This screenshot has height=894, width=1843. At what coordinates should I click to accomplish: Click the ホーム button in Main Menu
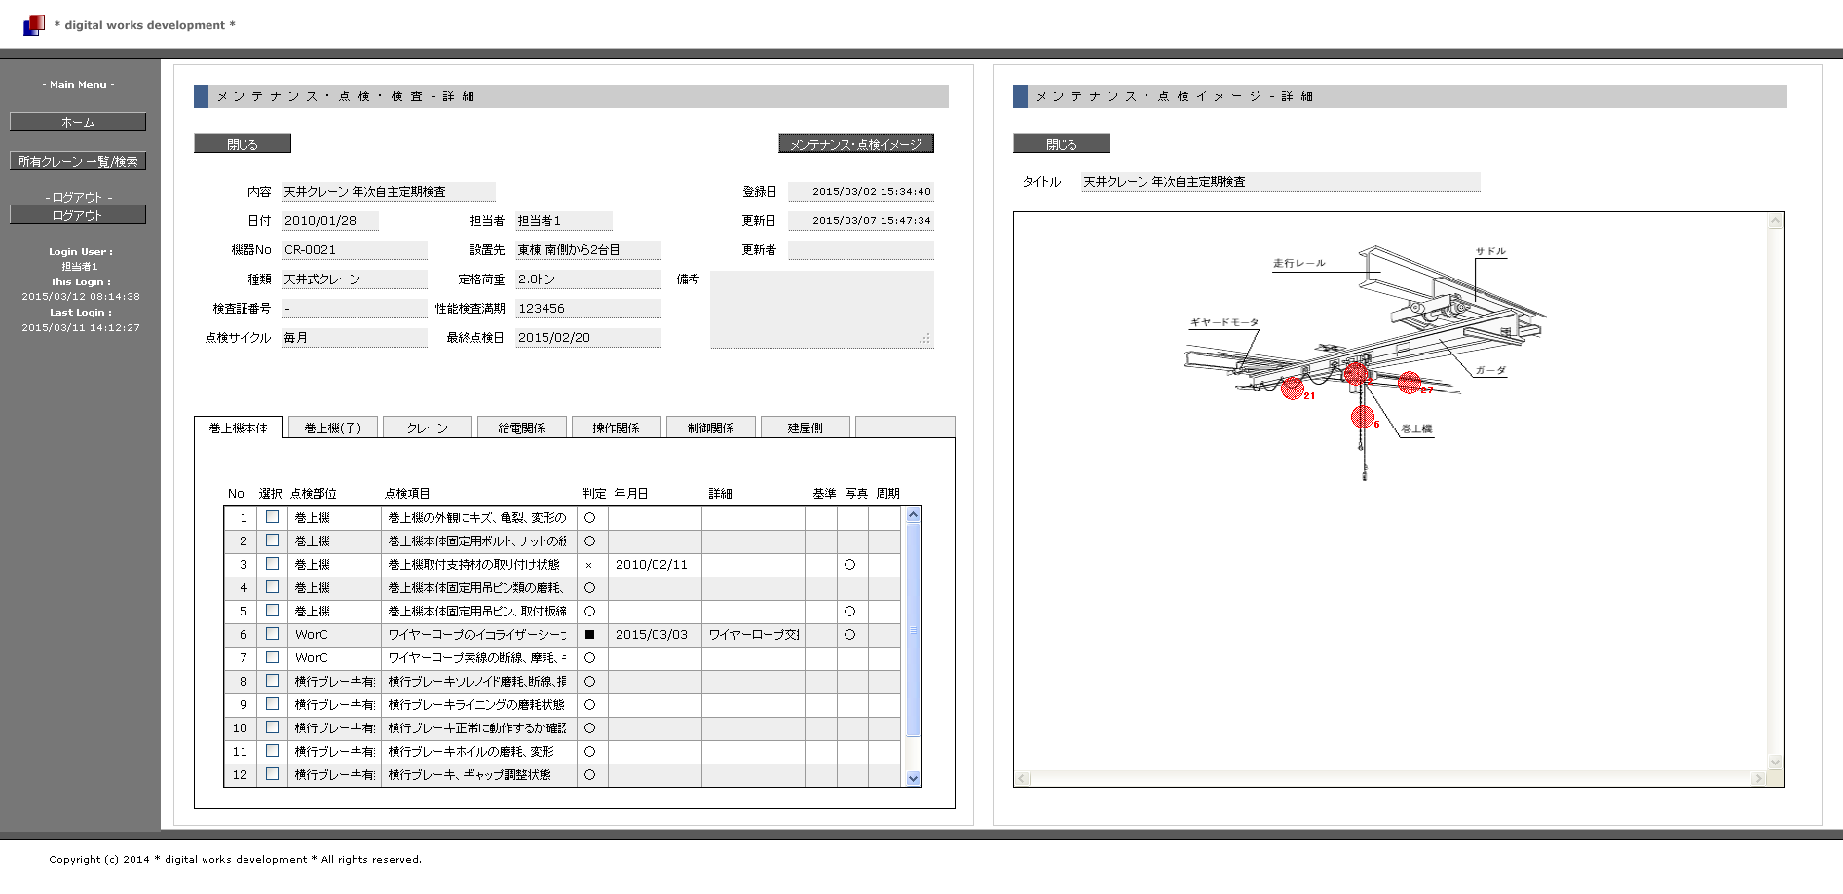coord(78,122)
